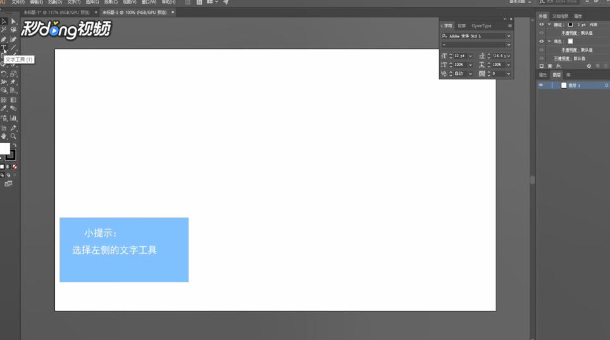Open the 对象(O) menu
The image size is (610, 340).
55,2
